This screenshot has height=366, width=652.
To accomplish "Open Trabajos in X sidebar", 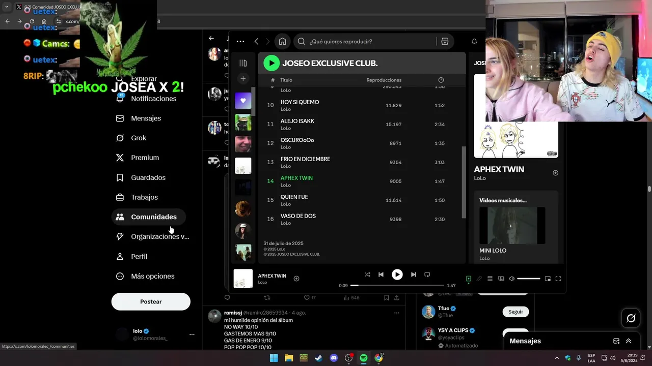I will click(138, 197).
